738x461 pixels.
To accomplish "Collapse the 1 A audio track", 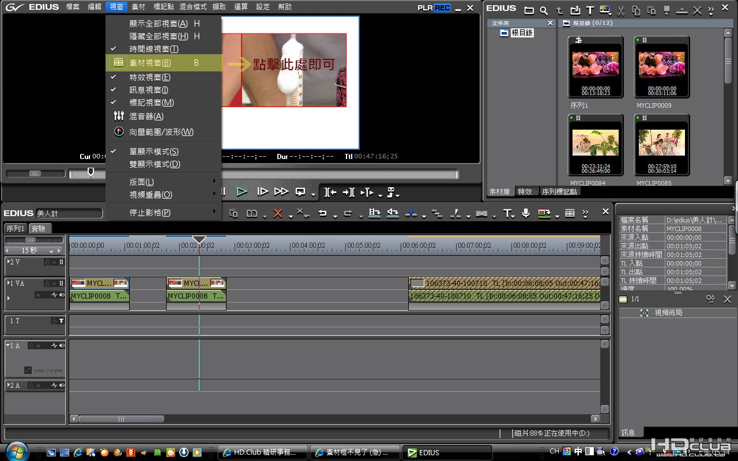I will (x=8, y=346).
